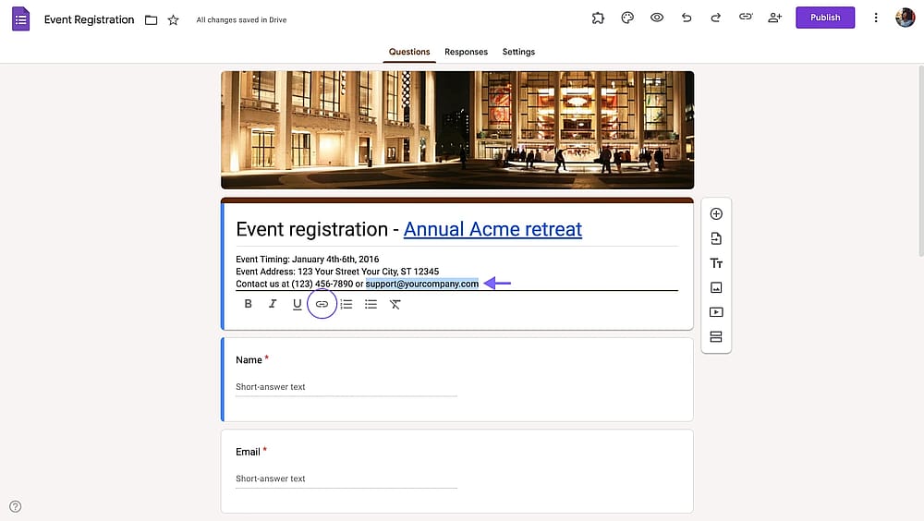The width and height of the screenshot is (924, 521).
Task: Apply italic formatting to description
Action: (x=273, y=304)
